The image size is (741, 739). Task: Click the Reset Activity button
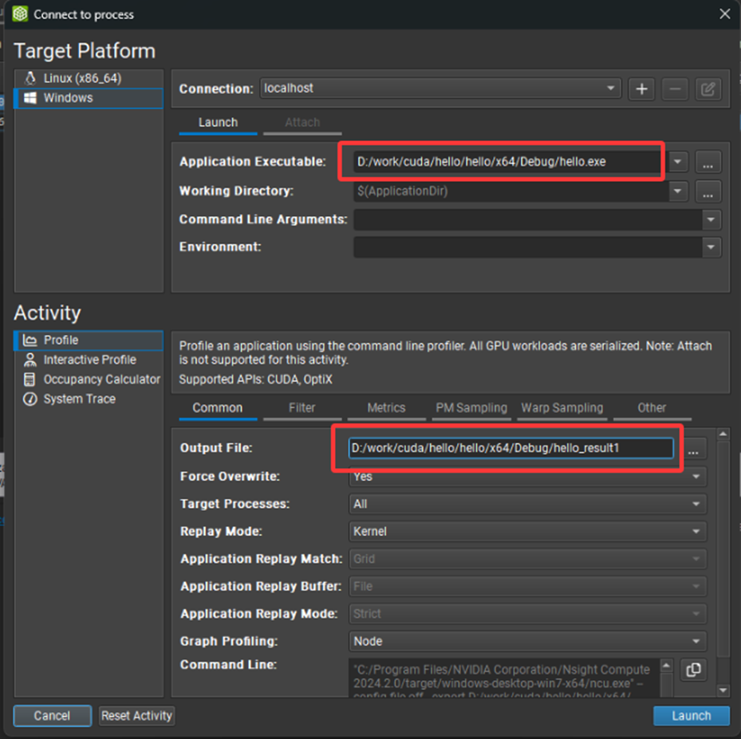click(x=136, y=716)
